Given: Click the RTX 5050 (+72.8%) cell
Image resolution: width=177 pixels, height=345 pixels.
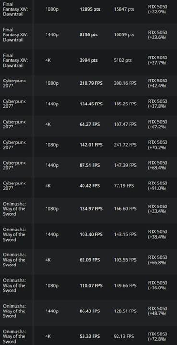Looking at the screenshot, I should tap(157, 336).
